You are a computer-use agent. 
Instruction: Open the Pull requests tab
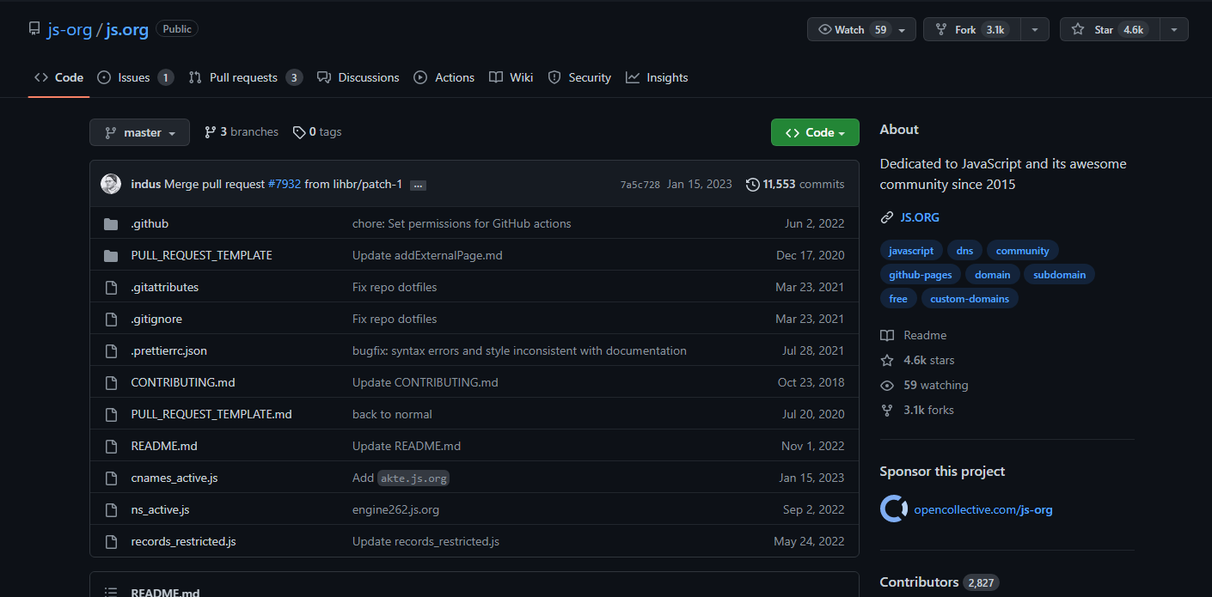[x=245, y=77]
